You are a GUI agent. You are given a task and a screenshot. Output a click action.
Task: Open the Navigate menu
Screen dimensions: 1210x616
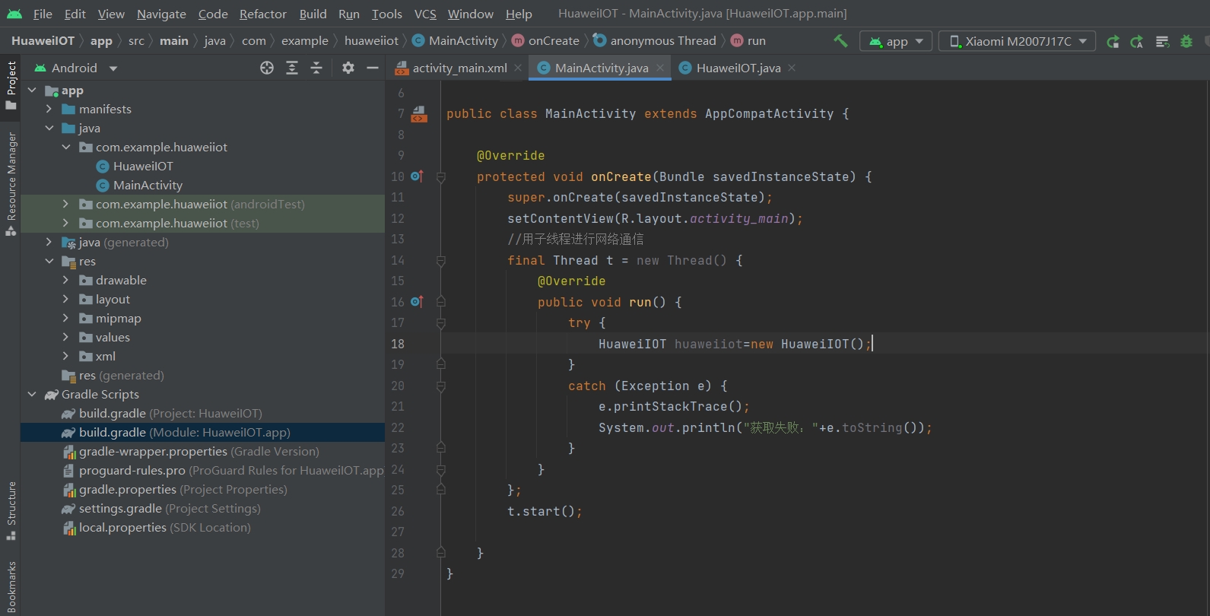coord(161,14)
